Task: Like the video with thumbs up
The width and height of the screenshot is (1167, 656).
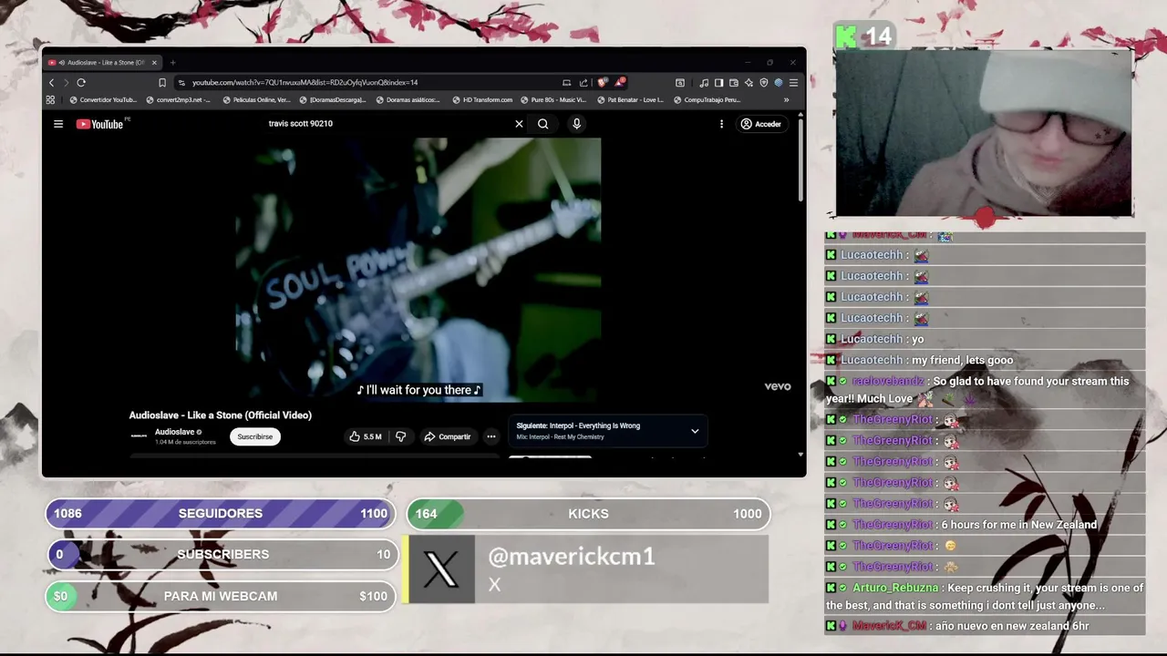Action: 365,436
